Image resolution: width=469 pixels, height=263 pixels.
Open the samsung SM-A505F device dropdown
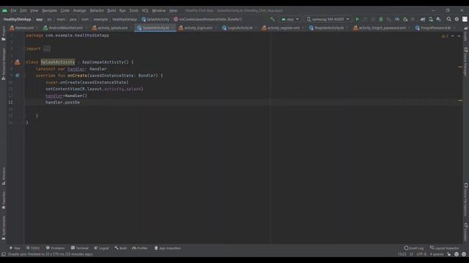[328, 19]
